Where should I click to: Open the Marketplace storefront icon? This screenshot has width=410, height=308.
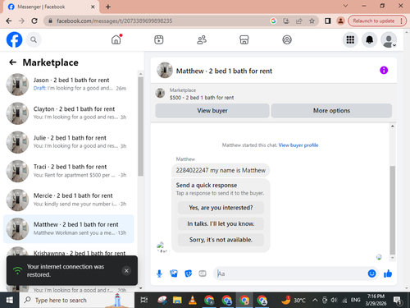(x=244, y=40)
